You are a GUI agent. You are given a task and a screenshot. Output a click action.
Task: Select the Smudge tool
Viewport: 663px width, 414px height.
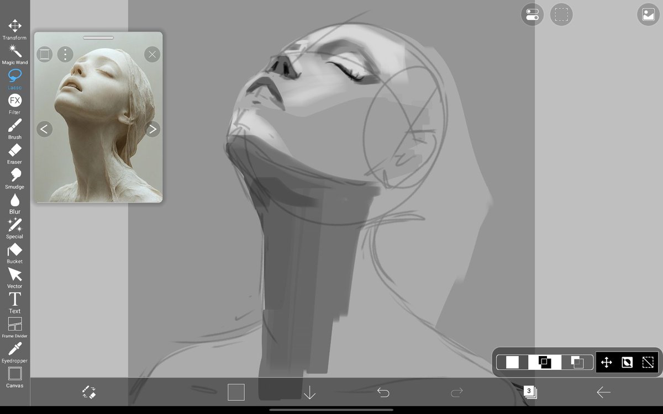point(15,179)
